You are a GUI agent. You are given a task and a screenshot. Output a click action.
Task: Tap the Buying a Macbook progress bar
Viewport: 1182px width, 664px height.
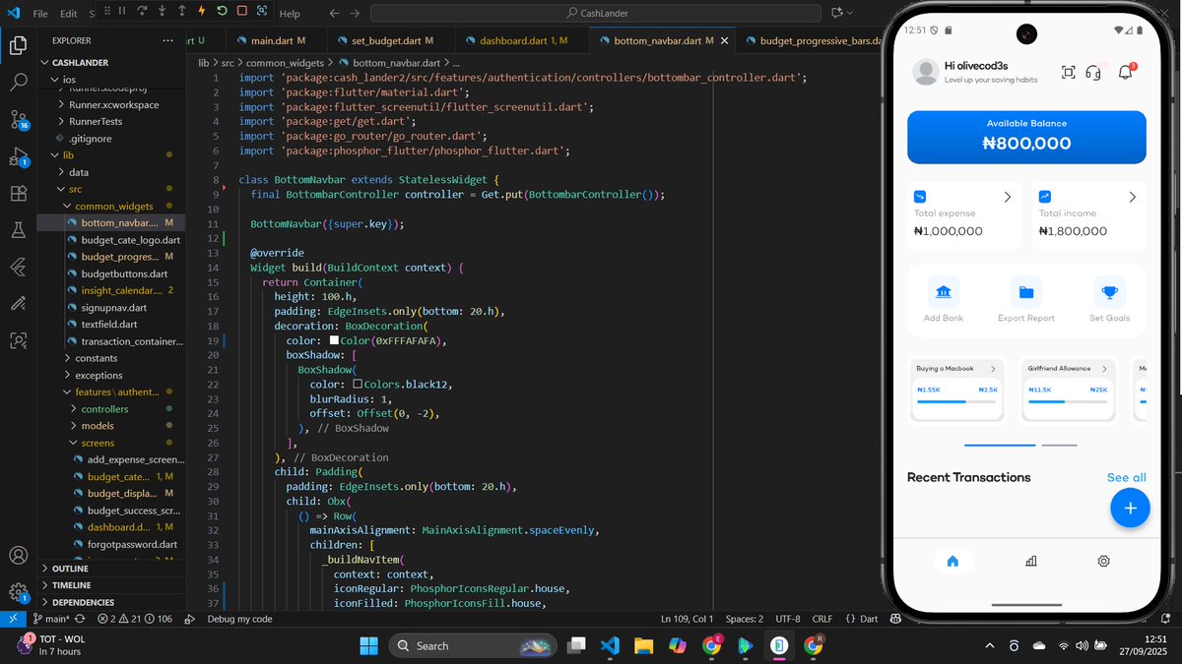[x=956, y=401]
